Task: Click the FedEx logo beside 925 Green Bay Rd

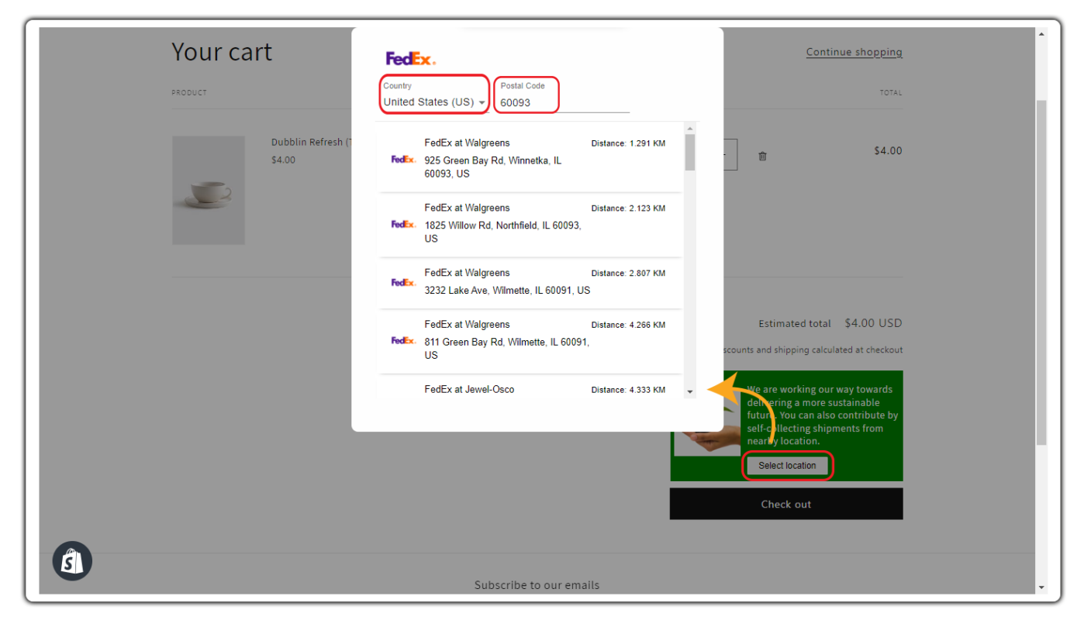Action: (403, 160)
